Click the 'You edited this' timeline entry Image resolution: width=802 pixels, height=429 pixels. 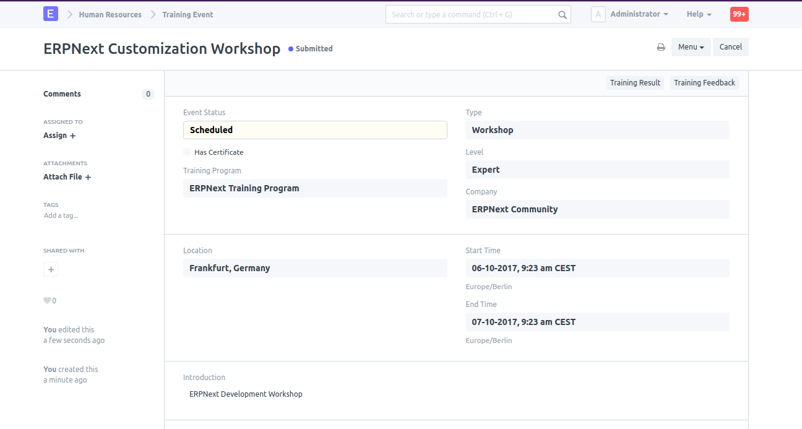[74, 335]
